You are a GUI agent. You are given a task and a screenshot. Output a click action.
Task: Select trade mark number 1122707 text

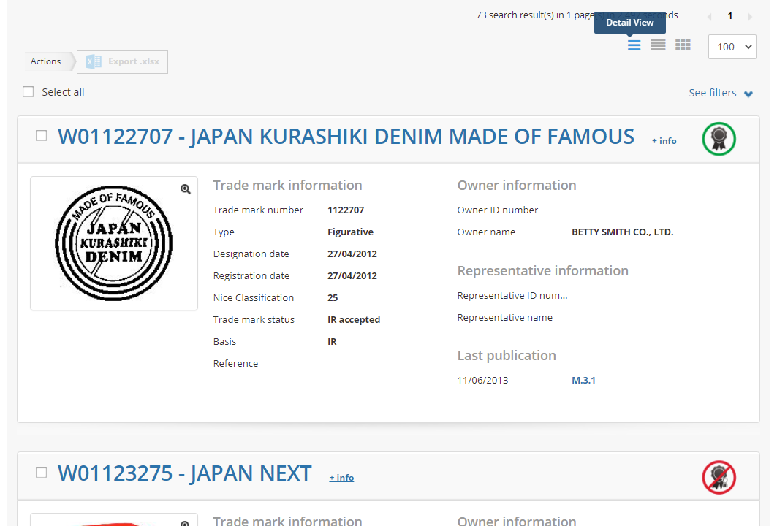coord(346,210)
